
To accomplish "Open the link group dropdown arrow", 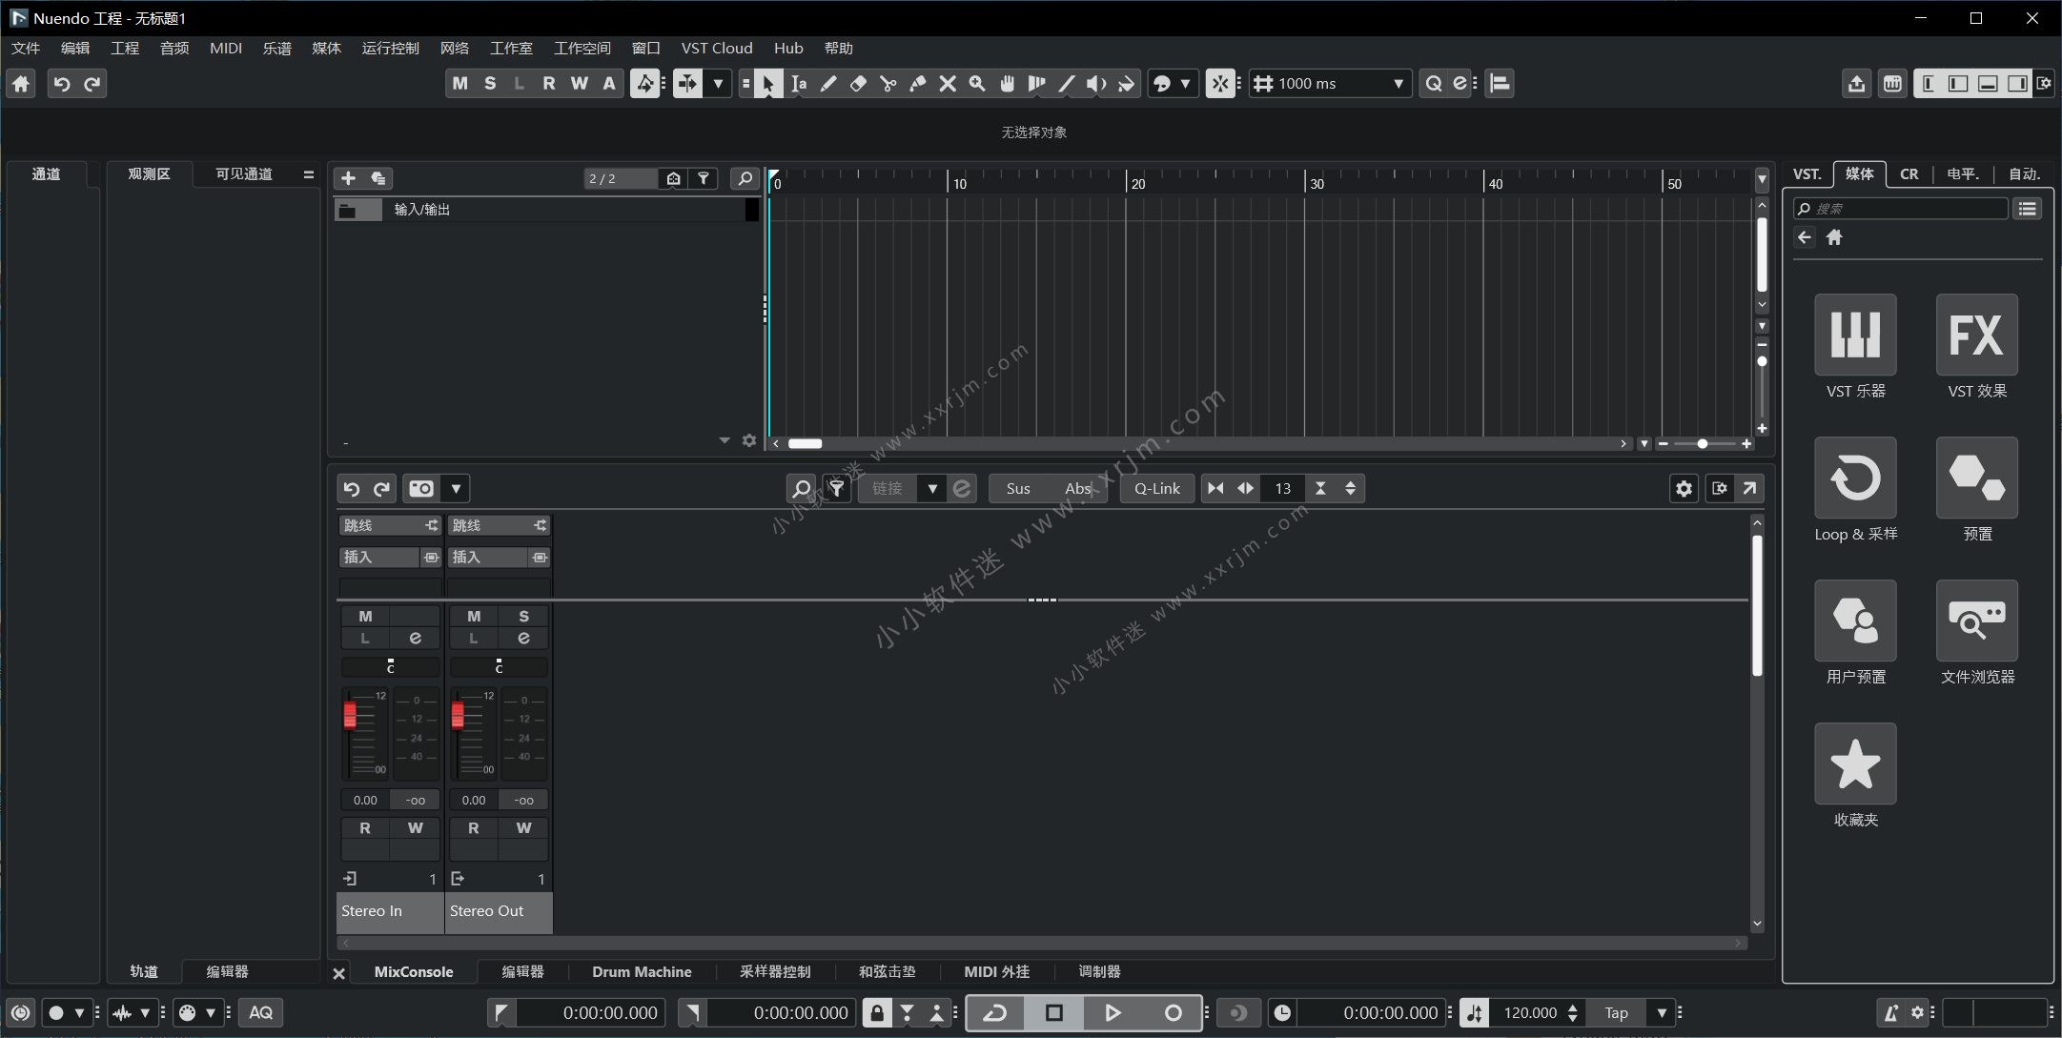I will (932, 488).
